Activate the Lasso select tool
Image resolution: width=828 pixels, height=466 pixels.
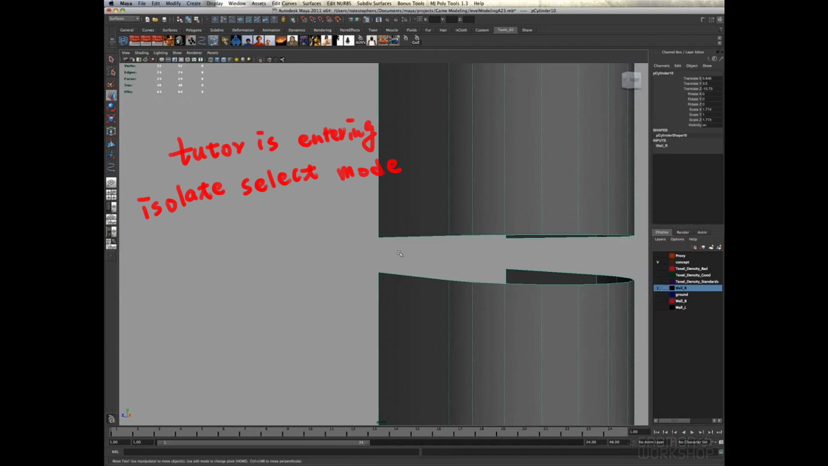click(x=111, y=71)
